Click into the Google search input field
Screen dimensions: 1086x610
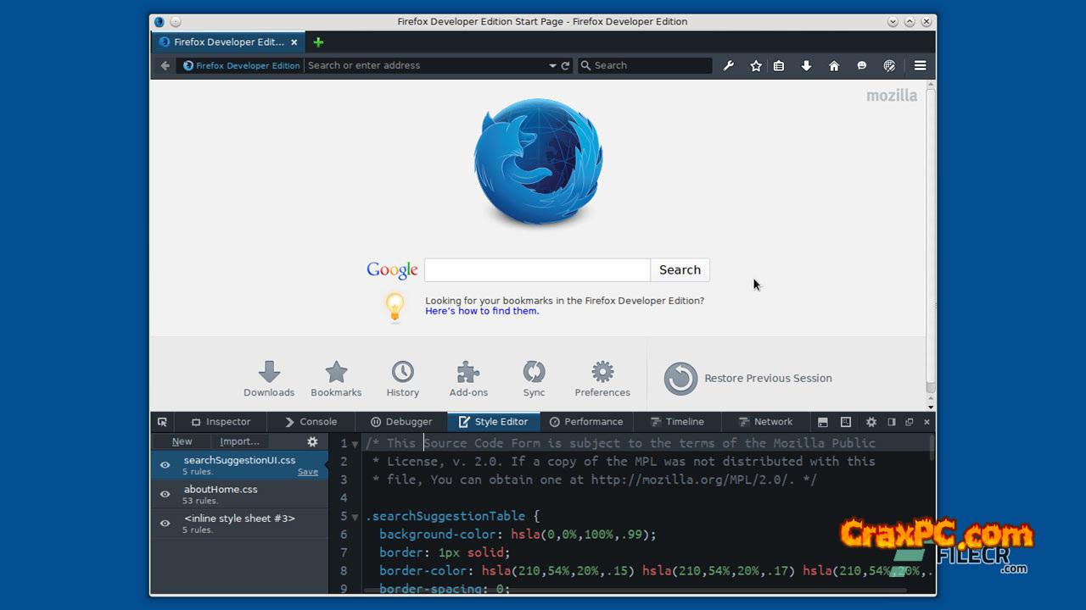coord(537,270)
